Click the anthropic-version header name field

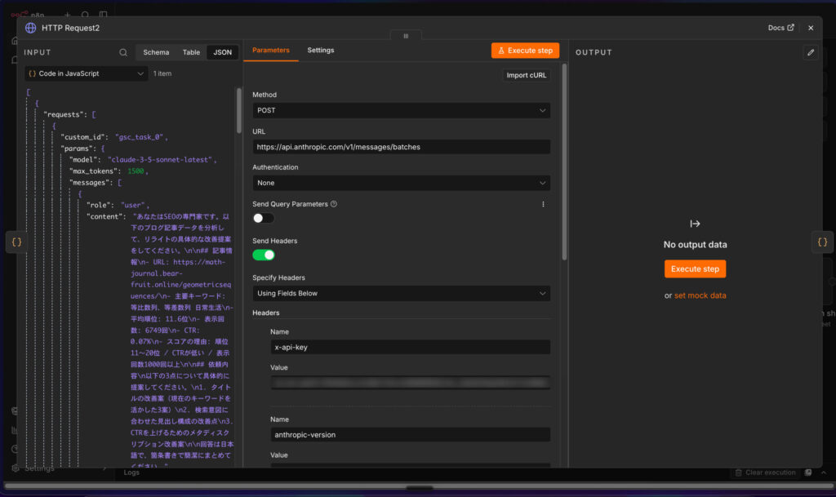pyautogui.click(x=410, y=435)
